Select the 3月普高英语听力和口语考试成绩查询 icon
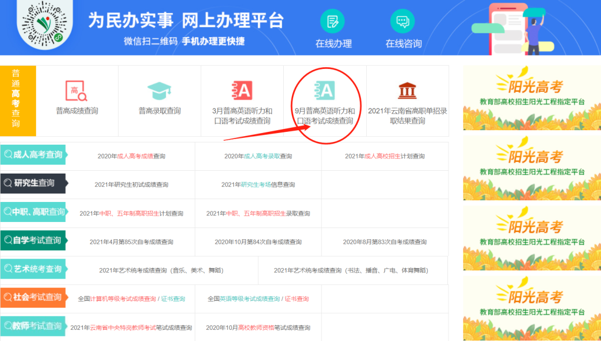Image resolution: width=601 pixels, height=341 pixels. (242, 90)
